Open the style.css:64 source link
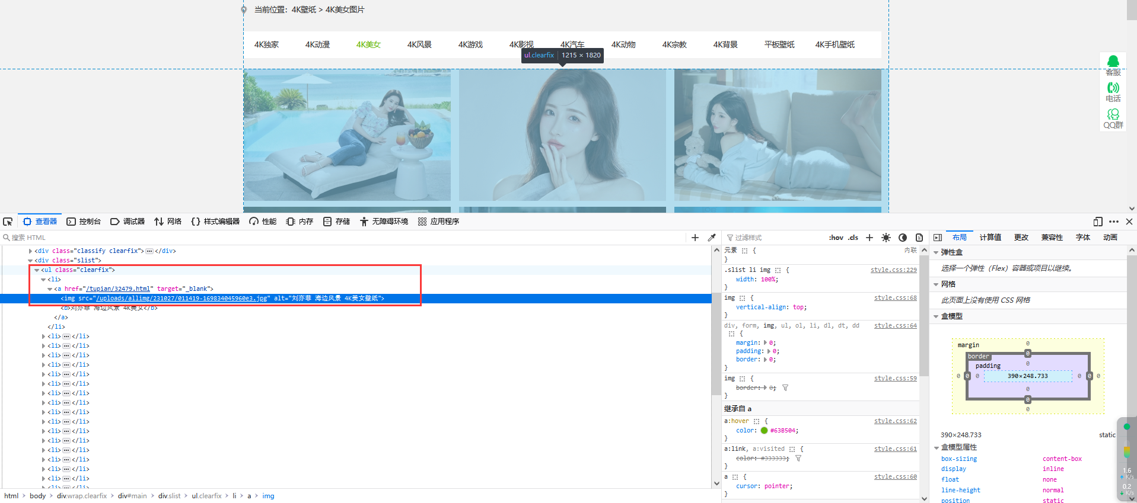The height and width of the screenshot is (503, 1137). click(x=896, y=326)
